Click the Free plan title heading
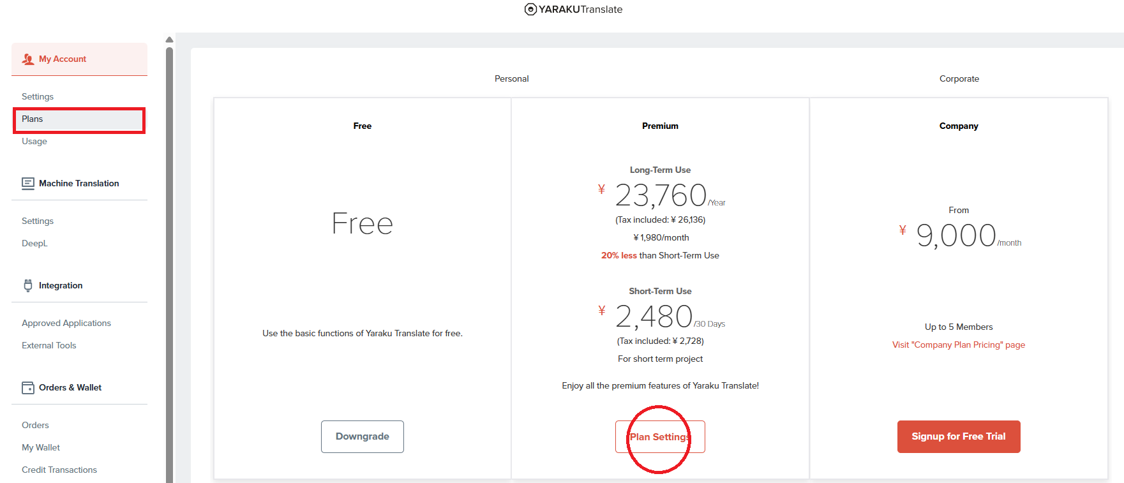 (x=363, y=126)
